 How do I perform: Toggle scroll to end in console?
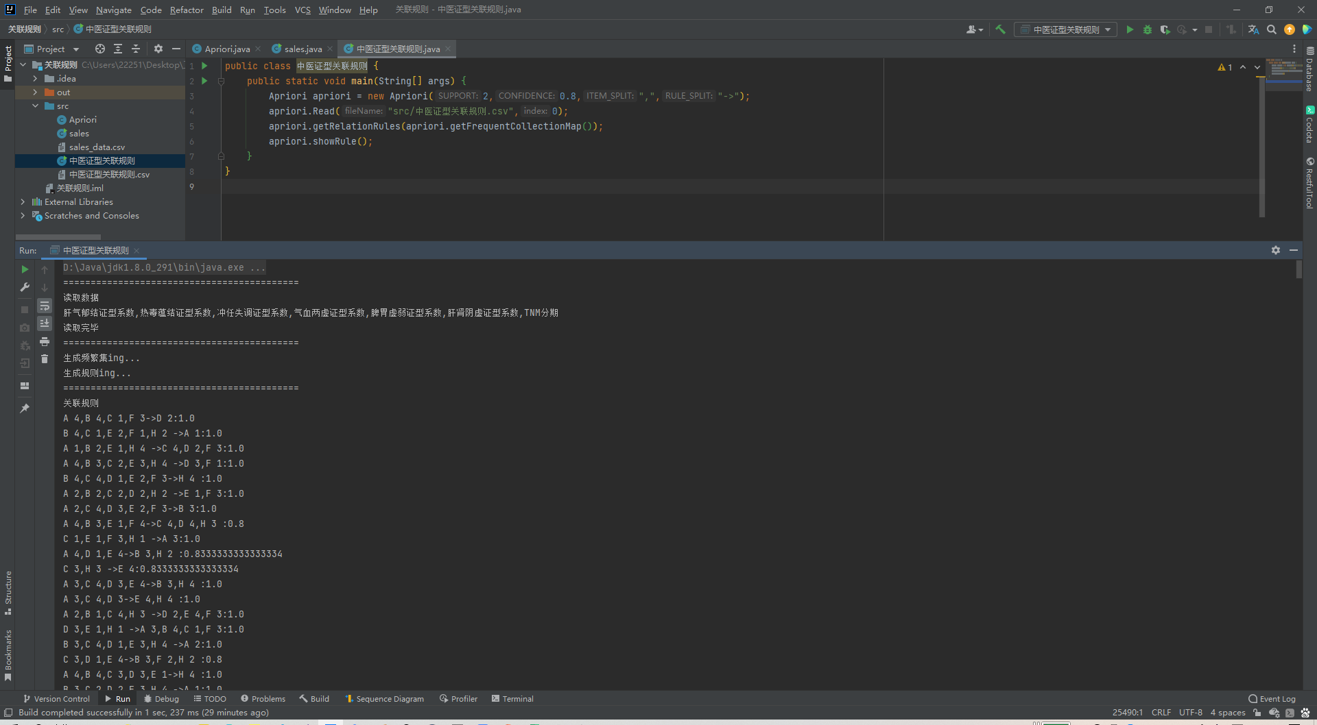coord(45,323)
